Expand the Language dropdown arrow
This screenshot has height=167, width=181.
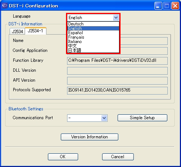click(x=116, y=18)
